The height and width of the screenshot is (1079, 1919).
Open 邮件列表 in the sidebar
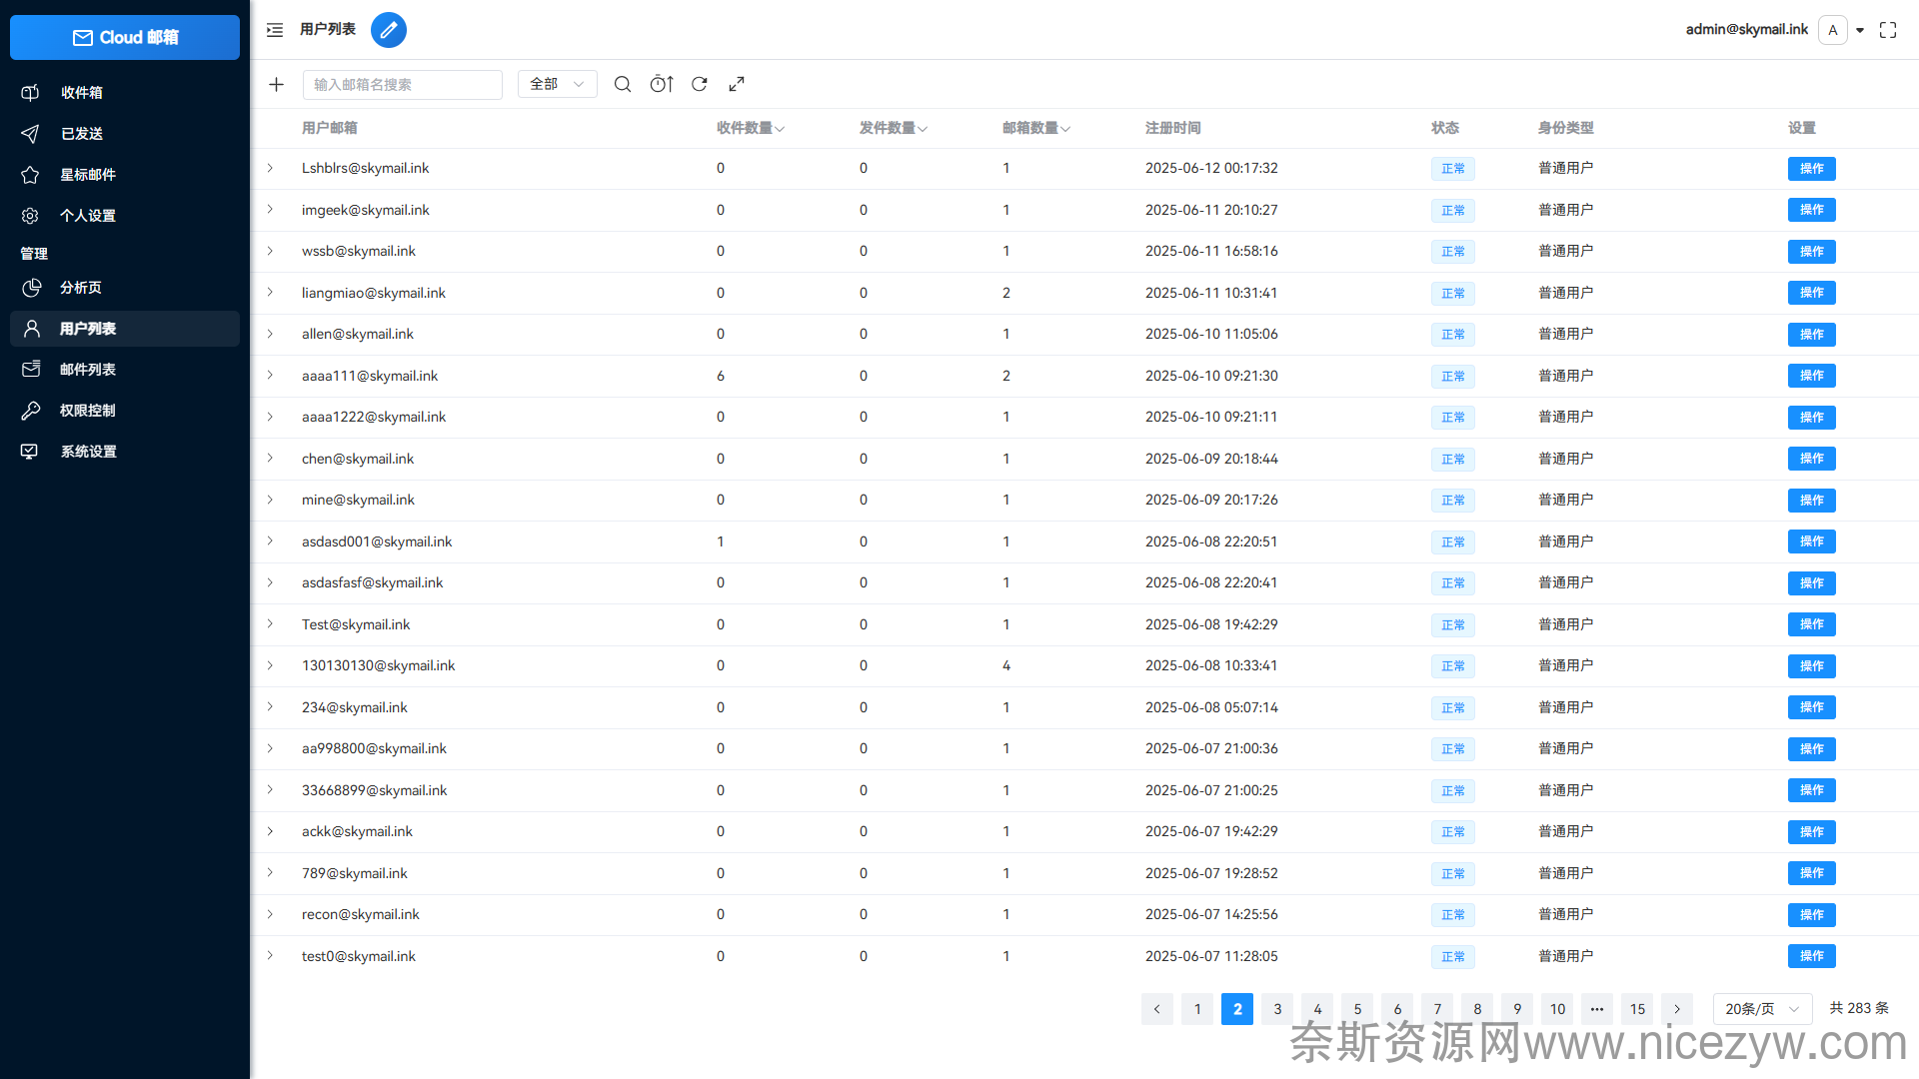click(88, 370)
